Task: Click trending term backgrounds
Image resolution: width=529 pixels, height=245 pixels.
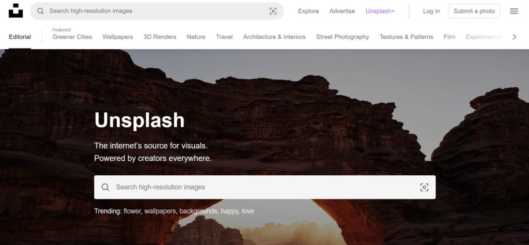Action: point(198,211)
